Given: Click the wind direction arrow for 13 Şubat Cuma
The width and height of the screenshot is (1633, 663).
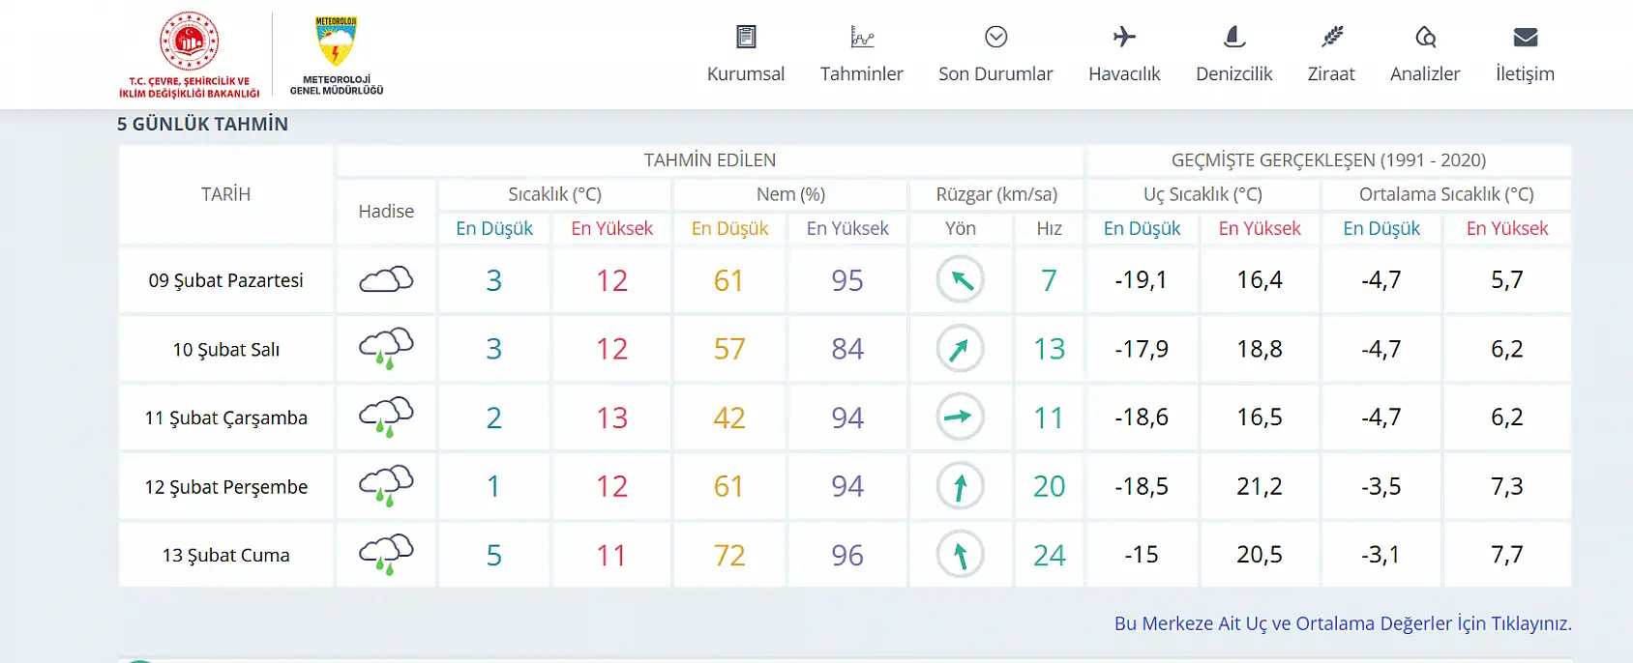Looking at the screenshot, I should point(960,555).
